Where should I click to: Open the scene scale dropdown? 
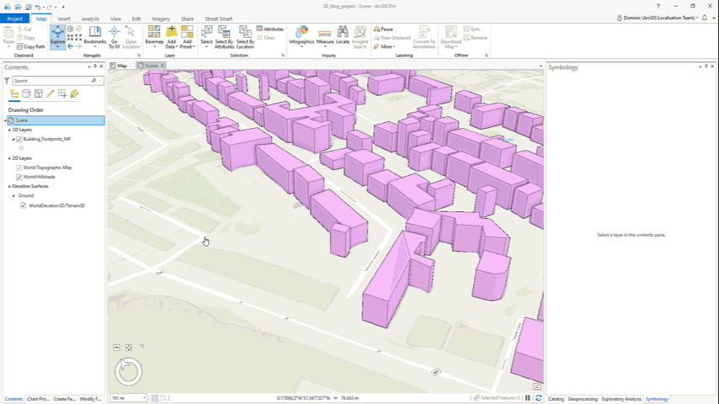click(x=144, y=398)
